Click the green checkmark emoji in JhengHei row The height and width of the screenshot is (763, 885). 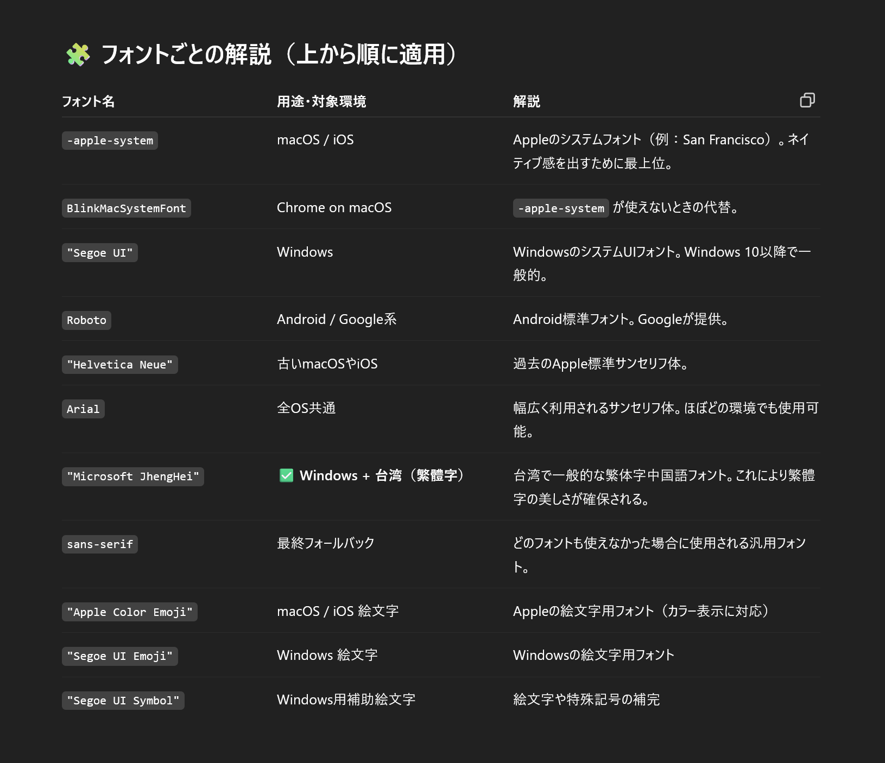click(286, 476)
